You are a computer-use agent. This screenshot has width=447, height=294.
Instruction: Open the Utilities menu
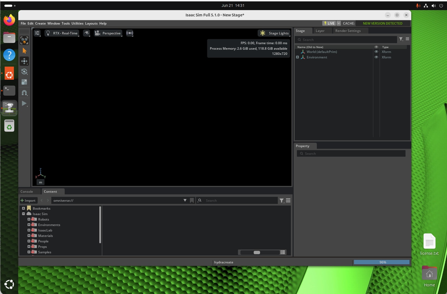tap(78, 23)
